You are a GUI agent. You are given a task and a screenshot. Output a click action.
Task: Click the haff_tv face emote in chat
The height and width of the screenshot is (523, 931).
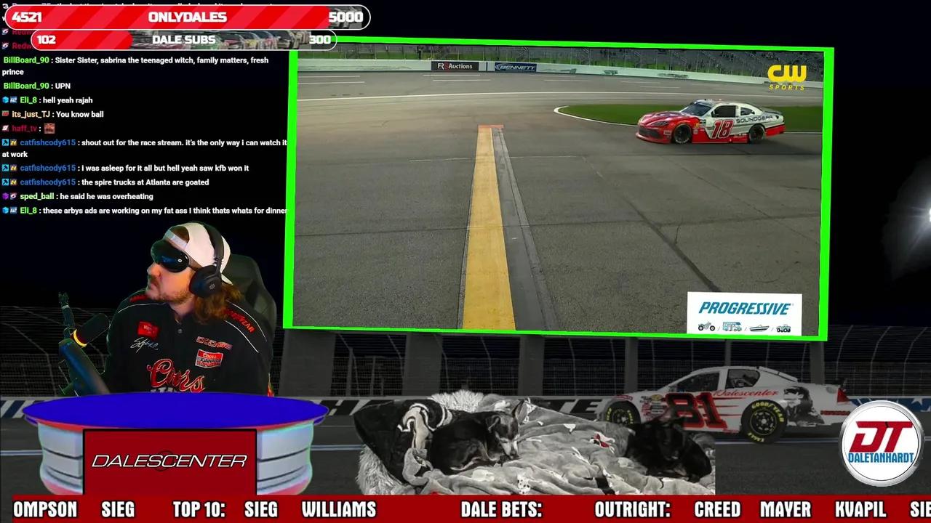[x=49, y=129]
